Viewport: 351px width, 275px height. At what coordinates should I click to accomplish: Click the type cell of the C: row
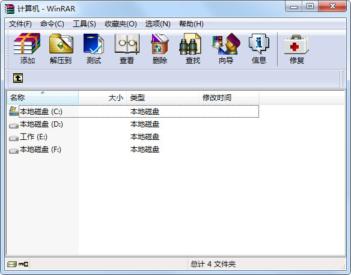point(145,111)
